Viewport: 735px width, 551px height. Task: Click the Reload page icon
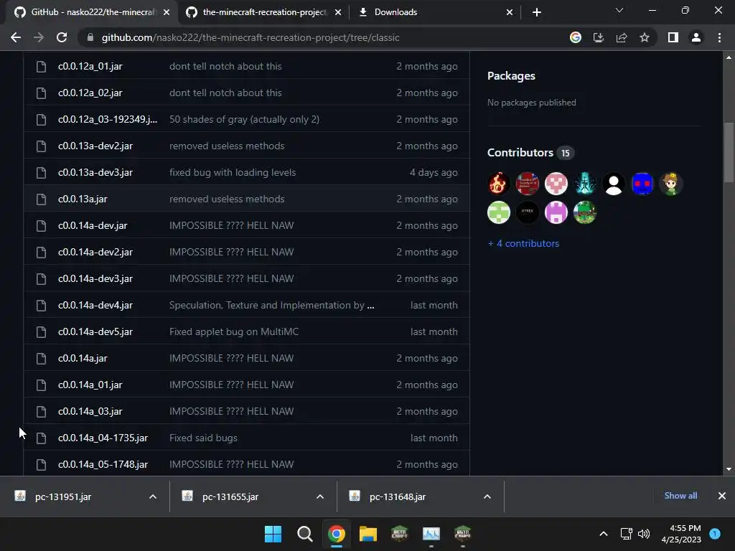[62, 37]
